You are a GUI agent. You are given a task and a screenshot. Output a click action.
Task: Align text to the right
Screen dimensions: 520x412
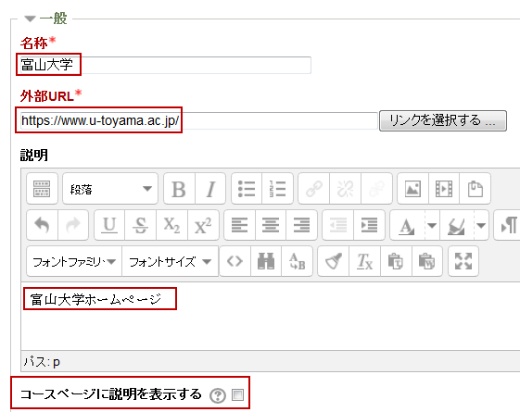pos(302,225)
